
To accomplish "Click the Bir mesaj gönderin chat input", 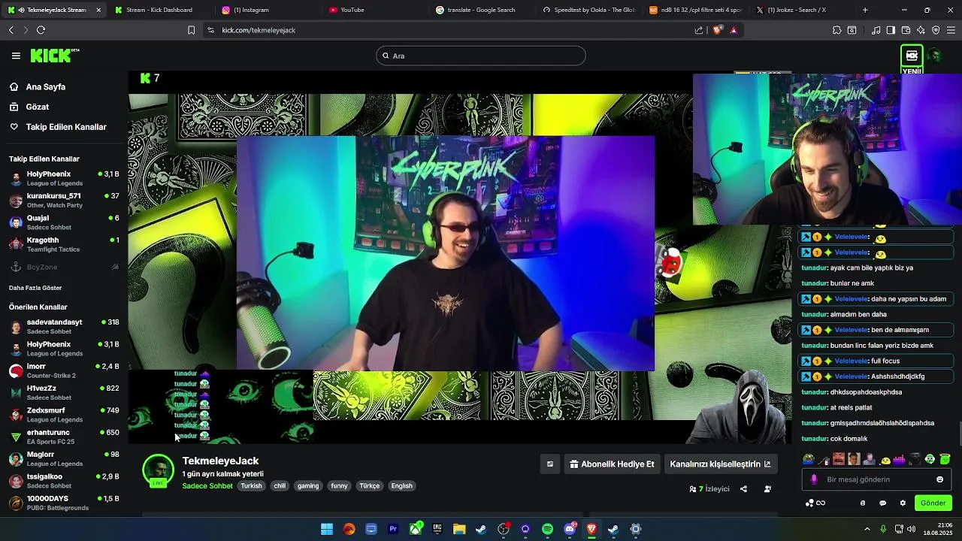I will click(876, 479).
